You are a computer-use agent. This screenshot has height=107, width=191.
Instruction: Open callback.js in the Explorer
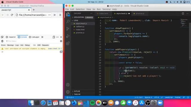tap(83, 26)
